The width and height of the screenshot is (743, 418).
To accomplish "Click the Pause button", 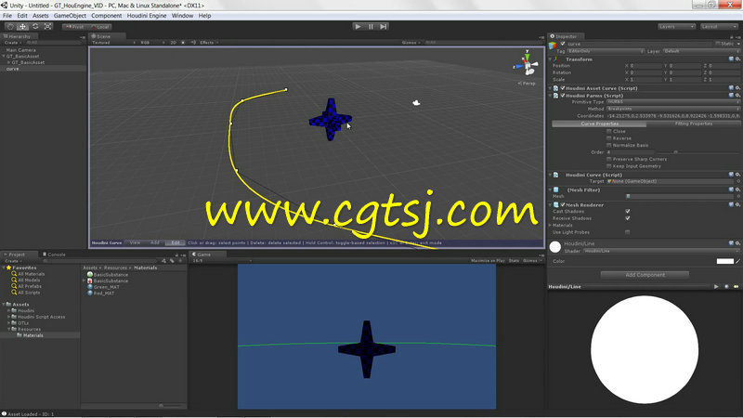I will click(x=371, y=27).
